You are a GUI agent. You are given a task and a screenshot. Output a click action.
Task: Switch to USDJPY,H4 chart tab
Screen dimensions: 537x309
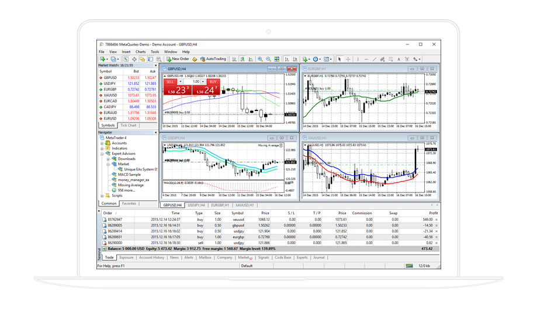tap(196, 205)
